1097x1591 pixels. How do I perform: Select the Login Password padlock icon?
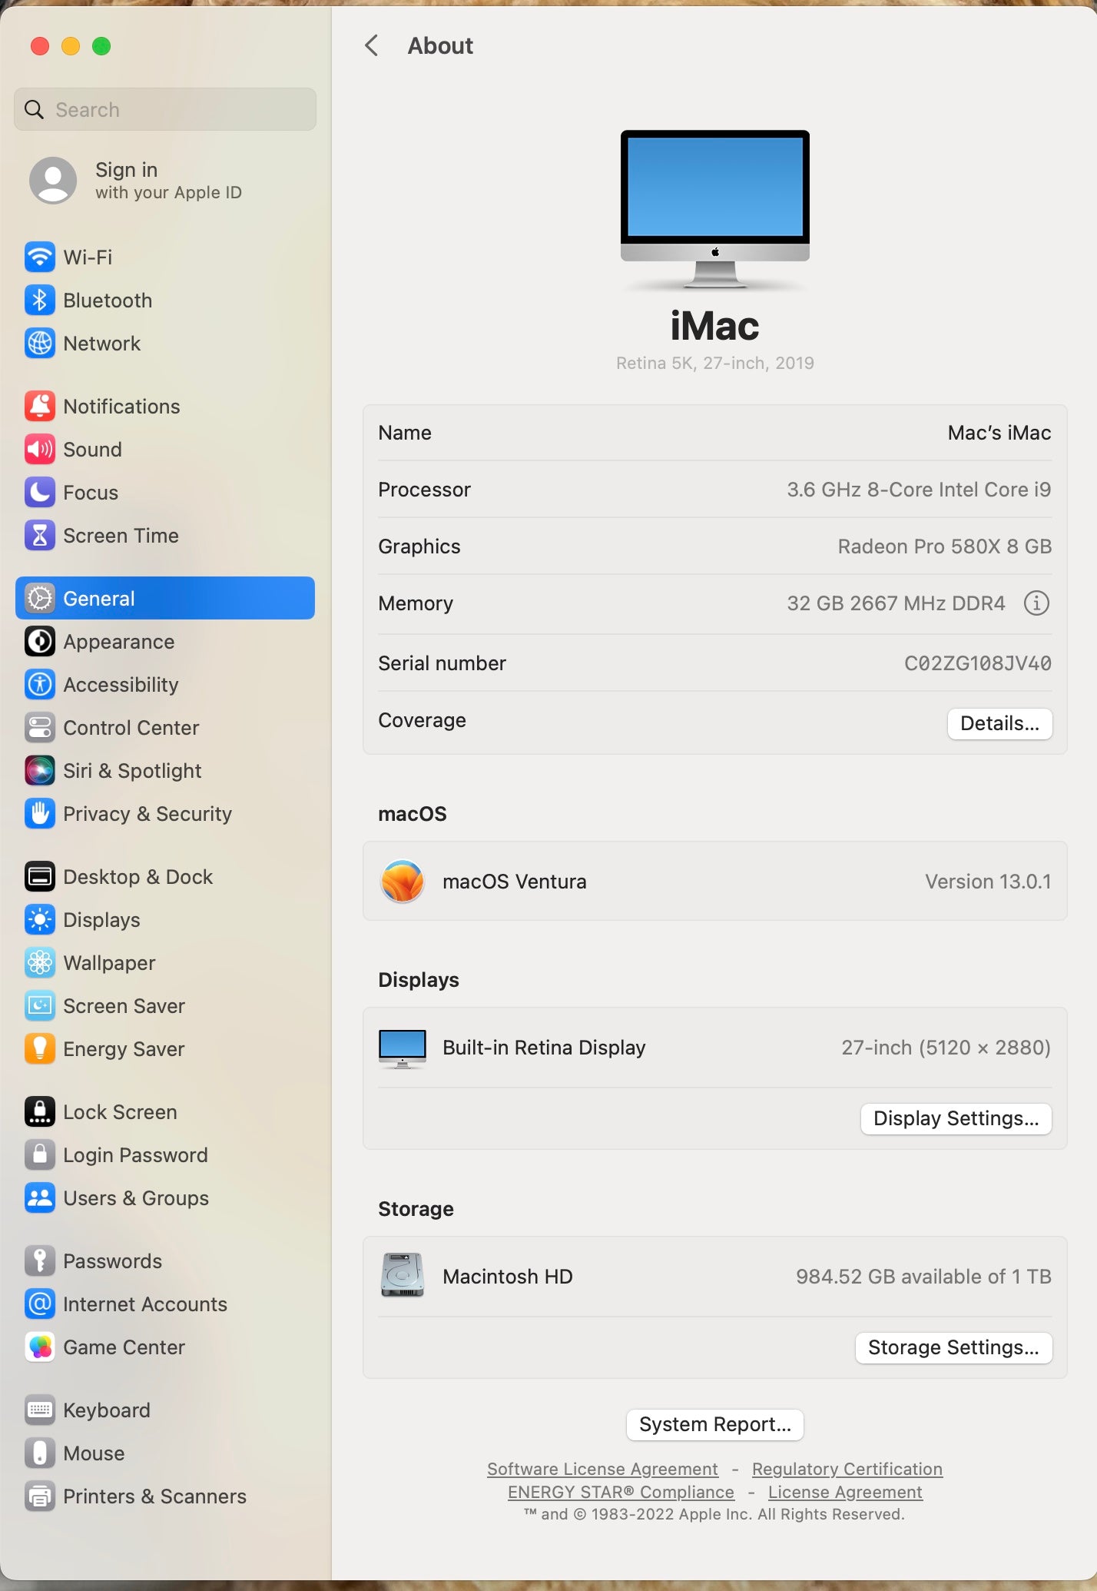40,1155
